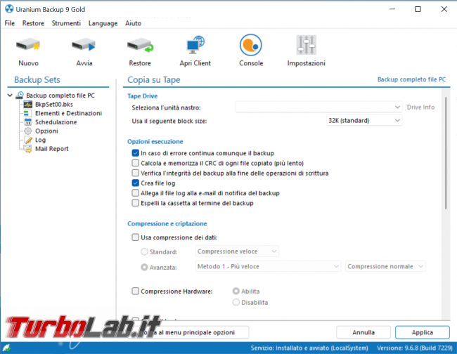The width and height of the screenshot is (457, 354).
Task: Select the Avanzata compression radio button
Action: [144, 267]
